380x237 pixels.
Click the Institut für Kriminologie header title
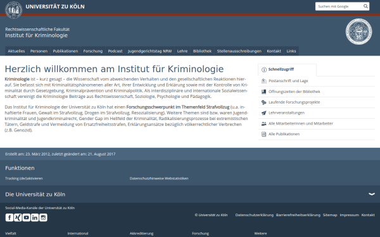(36, 35)
